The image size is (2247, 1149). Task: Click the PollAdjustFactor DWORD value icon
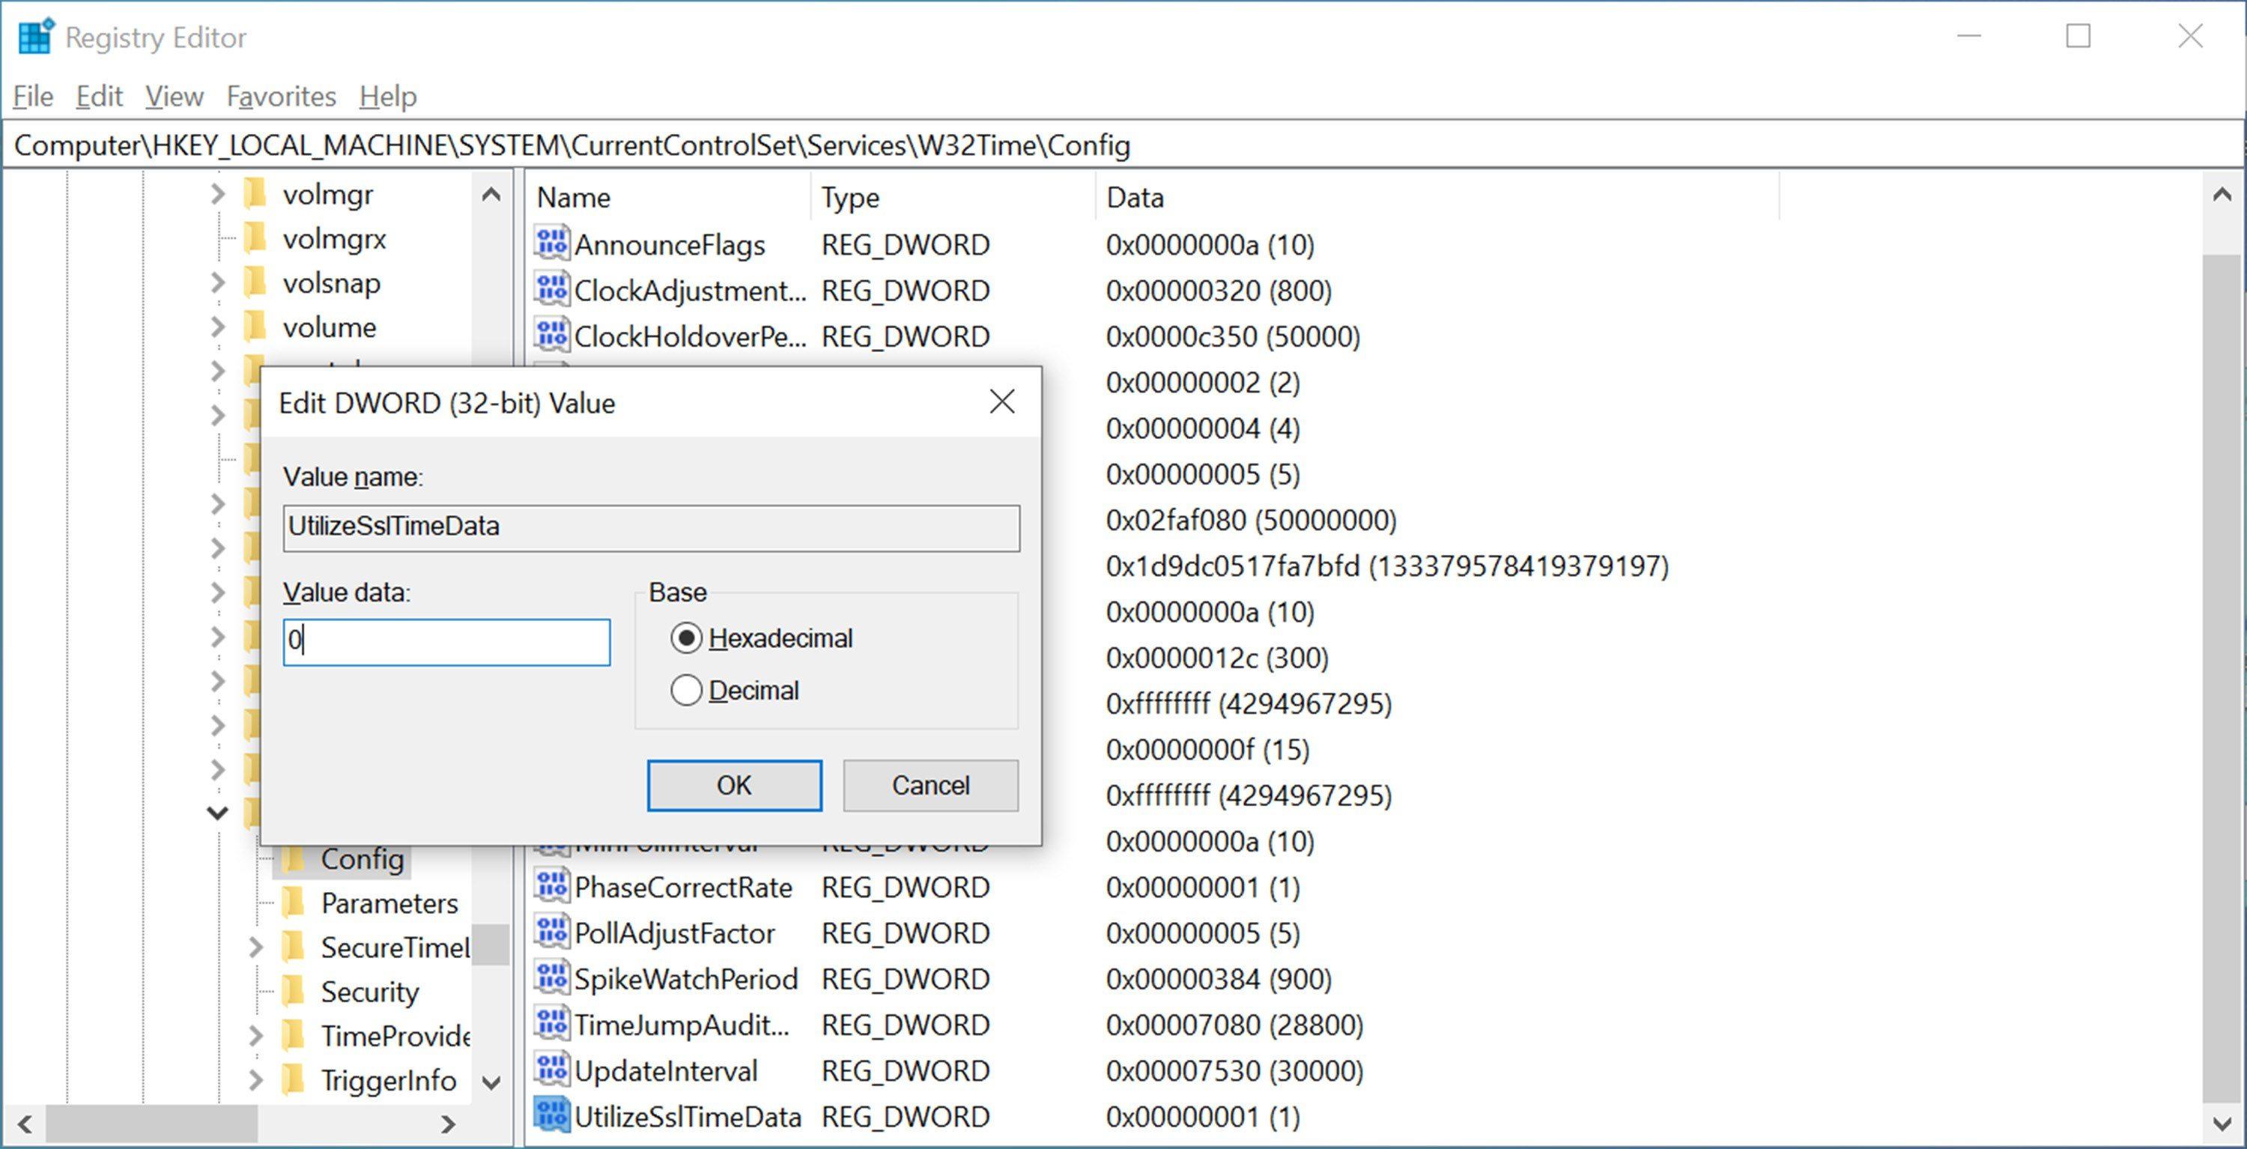[x=551, y=932]
